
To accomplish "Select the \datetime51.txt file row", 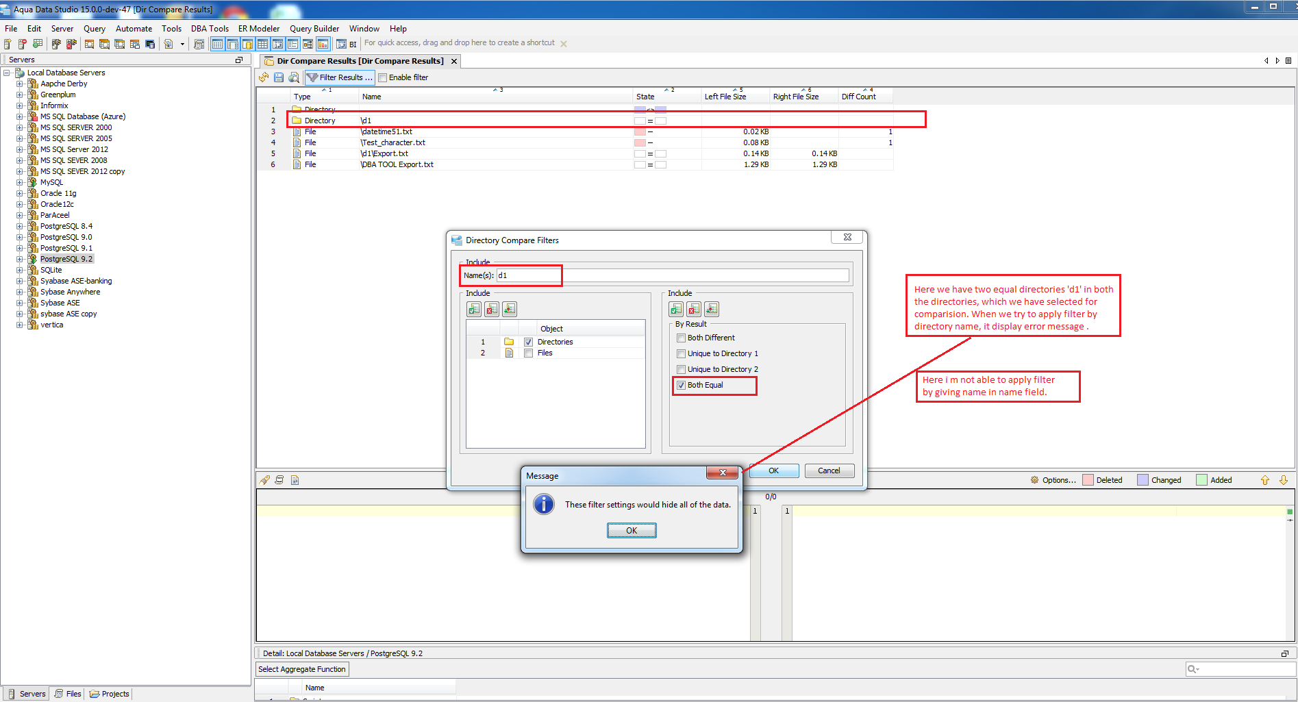I will pyautogui.click(x=575, y=131).
